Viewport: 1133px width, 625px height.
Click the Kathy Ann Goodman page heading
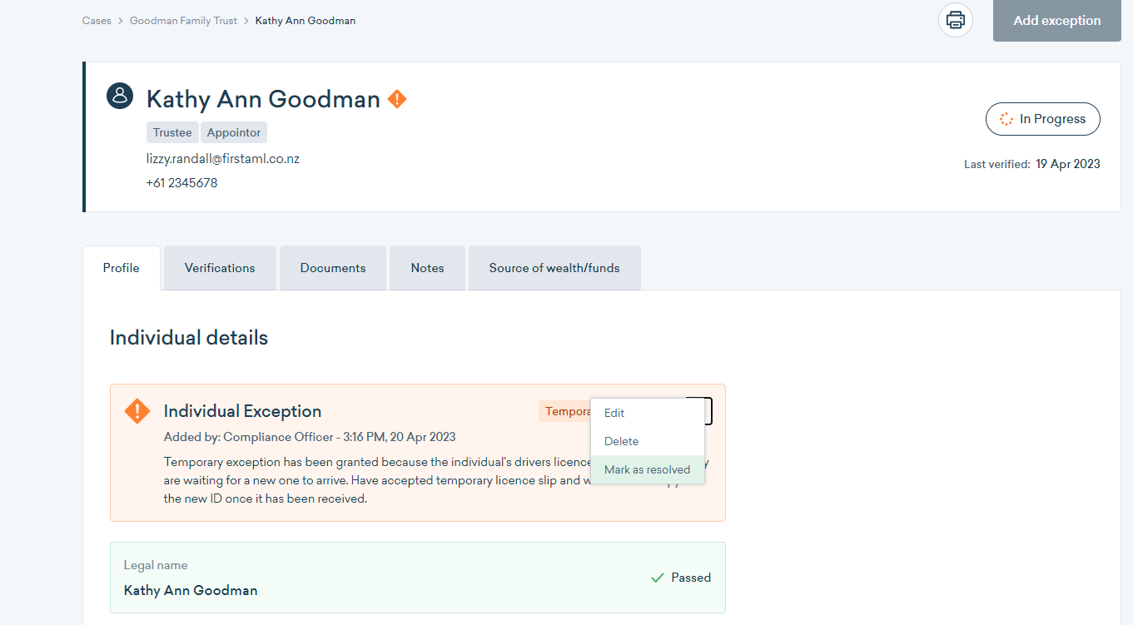pos(263,99)
